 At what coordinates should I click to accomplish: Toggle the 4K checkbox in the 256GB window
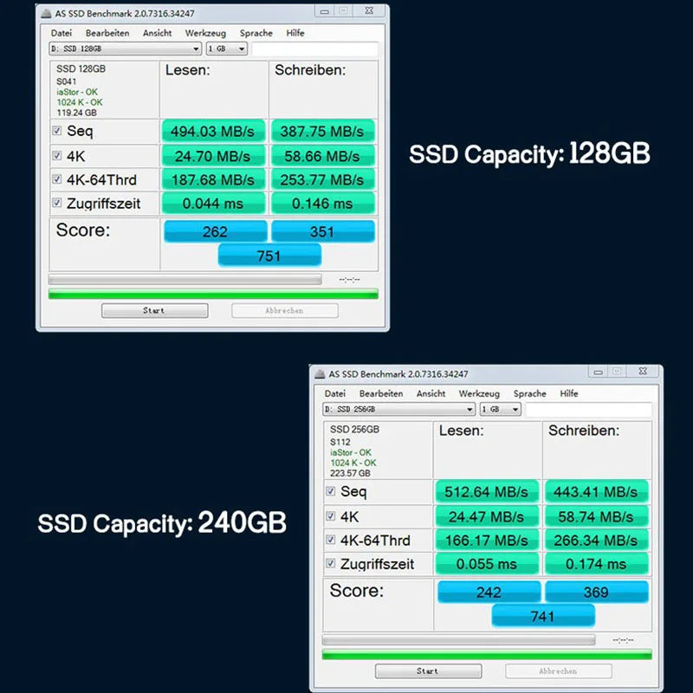(331, 515)
